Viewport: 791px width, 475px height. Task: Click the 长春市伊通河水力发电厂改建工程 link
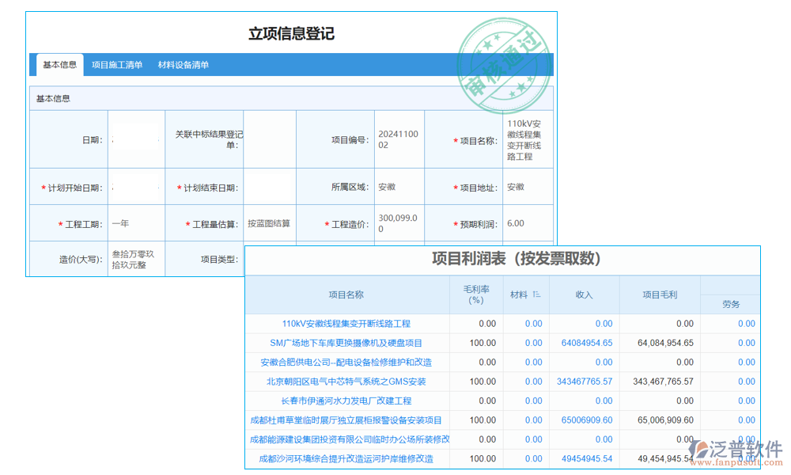(x=346, y=401)
